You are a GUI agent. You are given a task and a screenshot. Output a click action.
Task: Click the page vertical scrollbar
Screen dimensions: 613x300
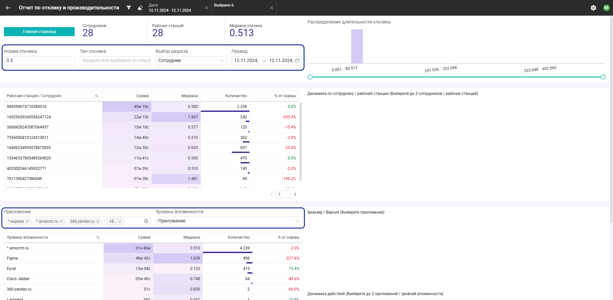(x=611, y=119)
